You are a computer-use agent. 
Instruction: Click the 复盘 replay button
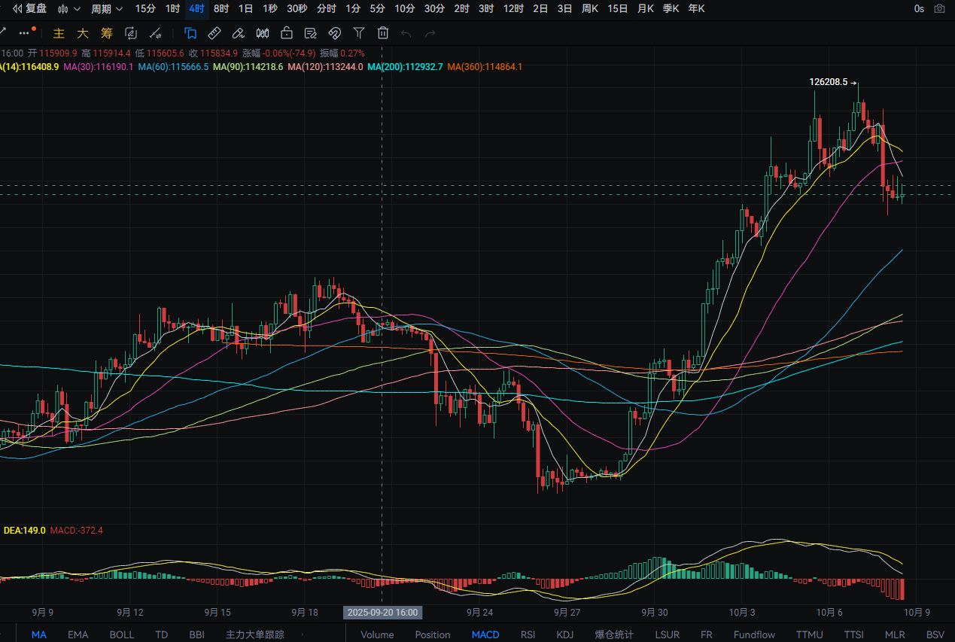click(29, 9)
